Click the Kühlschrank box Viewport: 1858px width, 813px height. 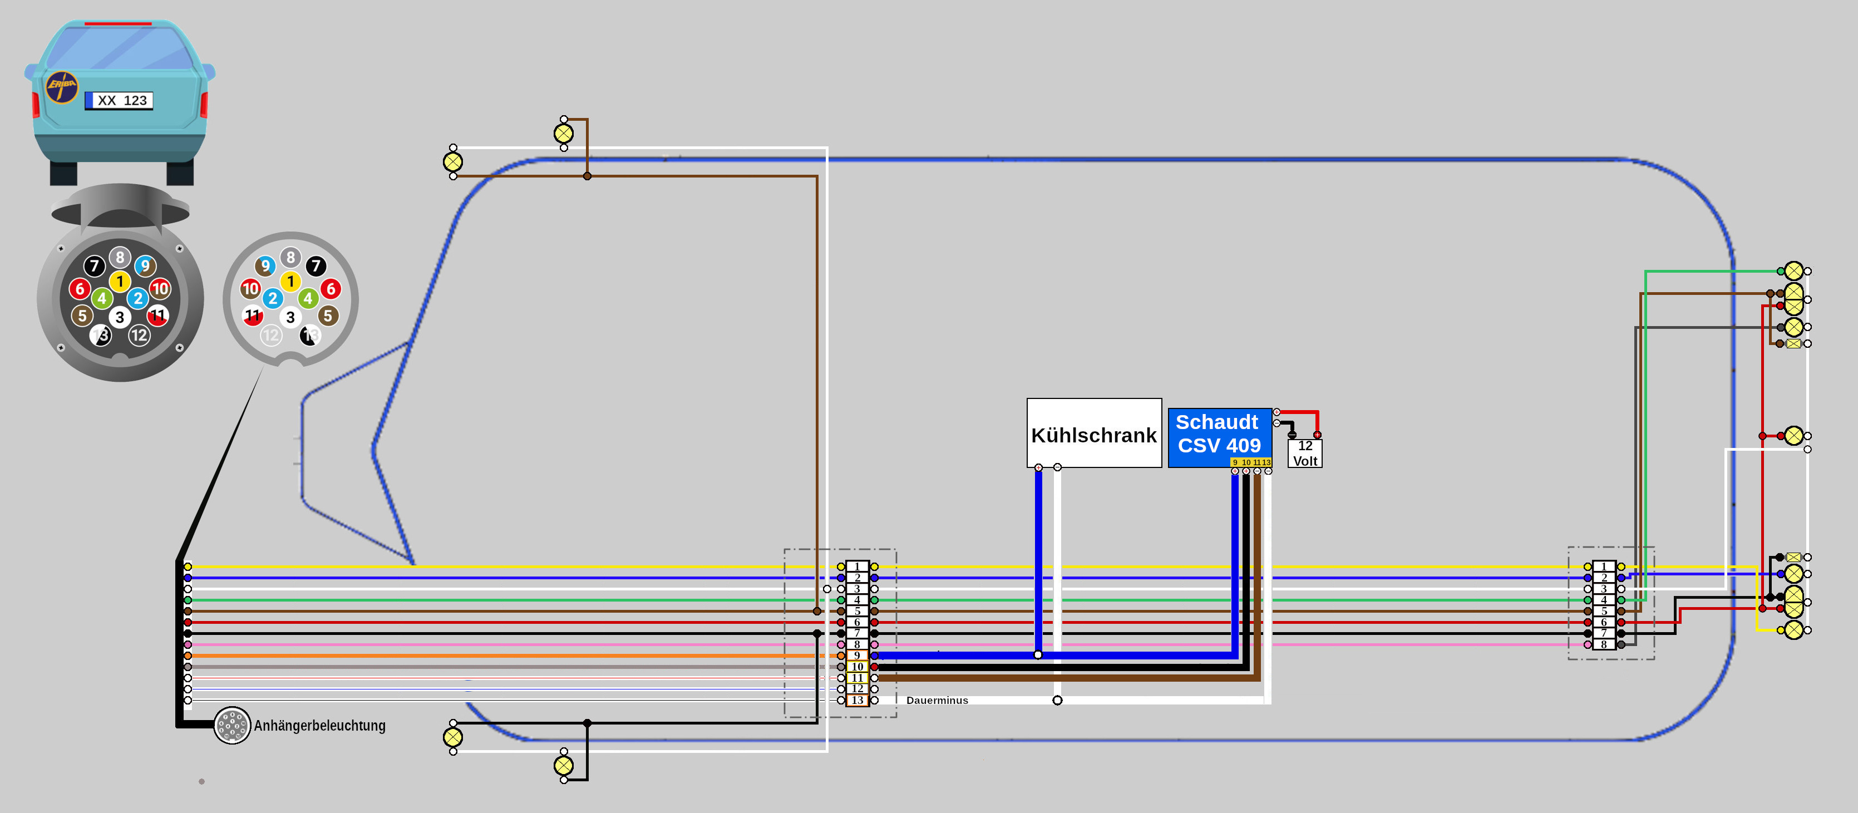point(1093,433)
